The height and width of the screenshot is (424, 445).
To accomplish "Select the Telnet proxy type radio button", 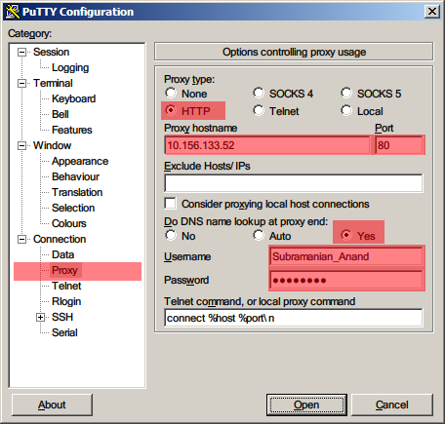I will click(x=259, y=111).
